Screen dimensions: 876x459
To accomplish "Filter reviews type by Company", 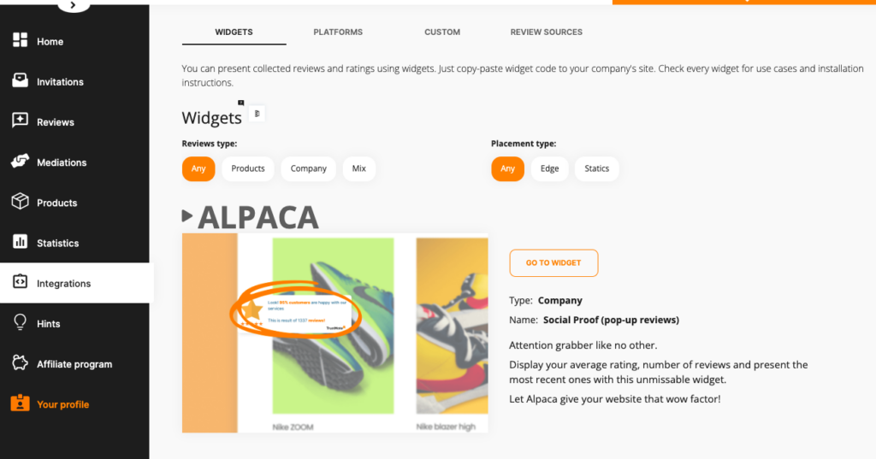I will (x=308, y=168).
